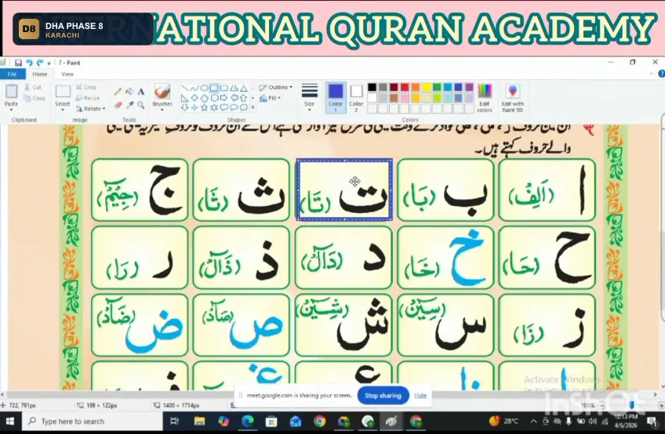Pick the yellow color swatch
Image resolution: width=665 pixels, height=434 pixels.
point(427,87)
